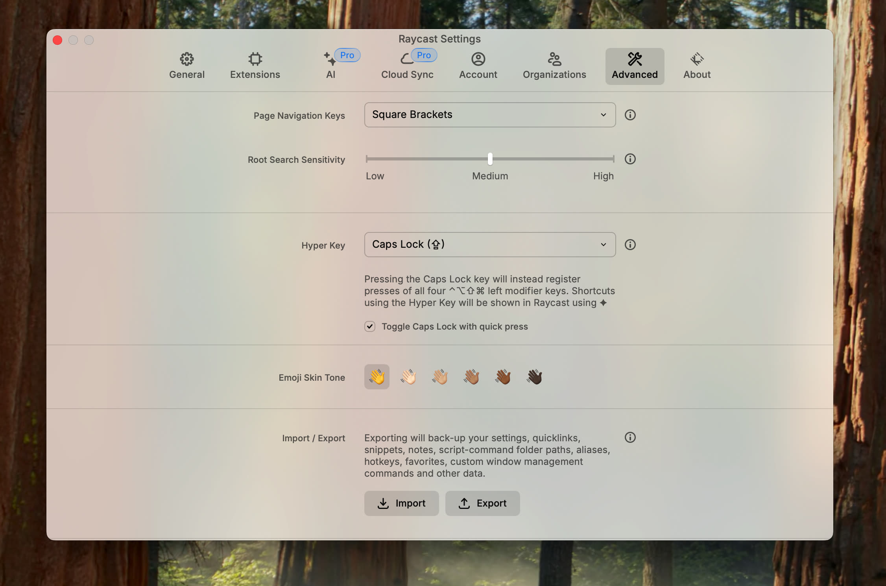Go to the Cloud Sync tab

[407, 66]
